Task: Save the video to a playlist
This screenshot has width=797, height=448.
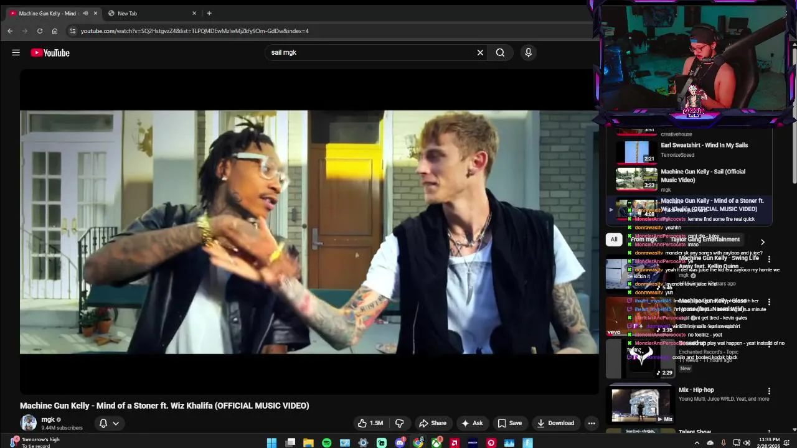Action: [x=509, y=423]
